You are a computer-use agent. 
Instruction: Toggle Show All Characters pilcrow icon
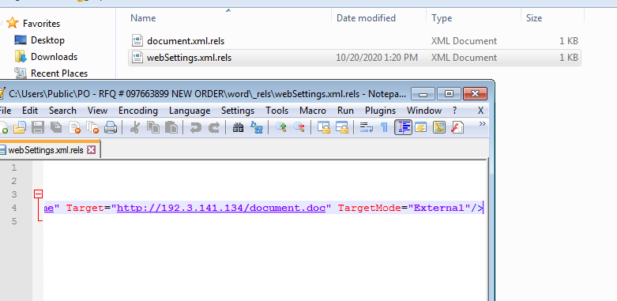(x=385, y=127)
